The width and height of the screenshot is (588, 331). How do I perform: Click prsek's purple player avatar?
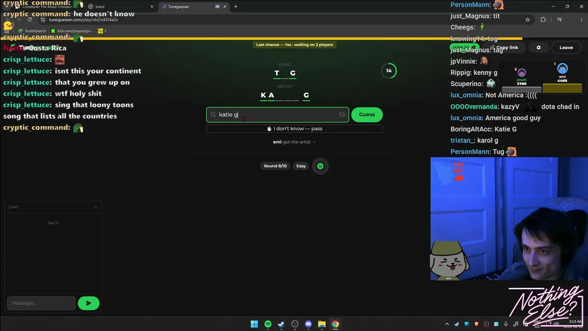(x=521, y=73)
